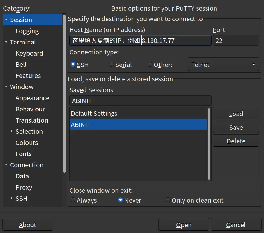
Task: Expand the Selection subcategory arrow
Action: 12,131
